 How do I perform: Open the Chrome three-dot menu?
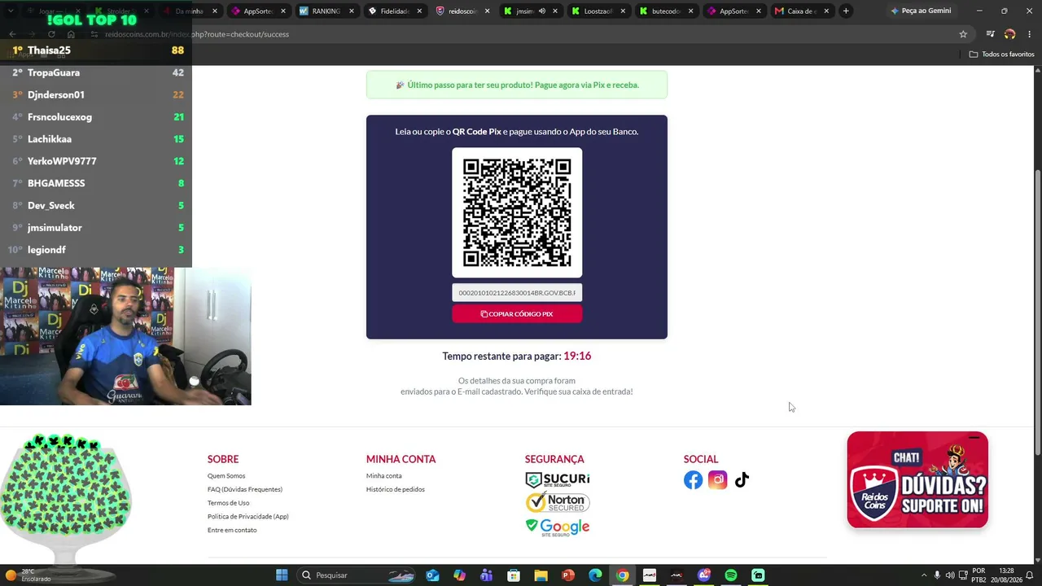click(x=1030, y=34)
